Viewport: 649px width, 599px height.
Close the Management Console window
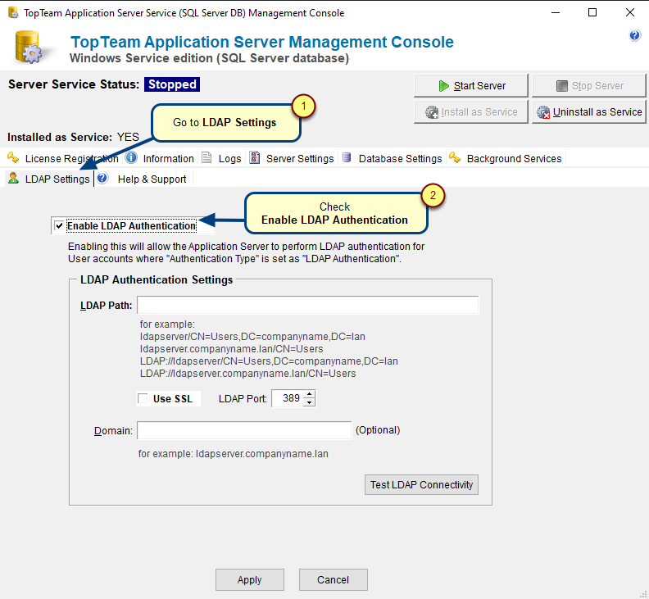(x=630, y=13)
